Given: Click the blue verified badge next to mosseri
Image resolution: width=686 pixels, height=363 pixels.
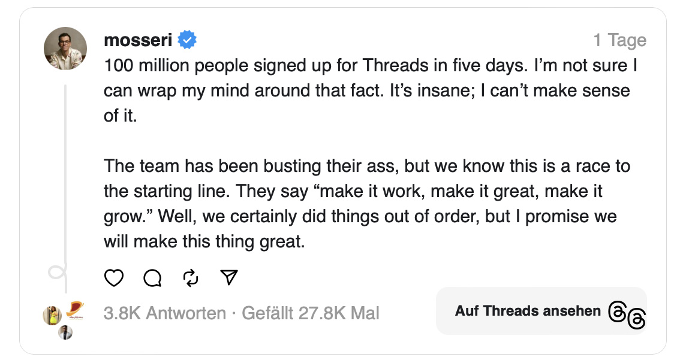Looking at the screenshot, I should tap(187, 40).
